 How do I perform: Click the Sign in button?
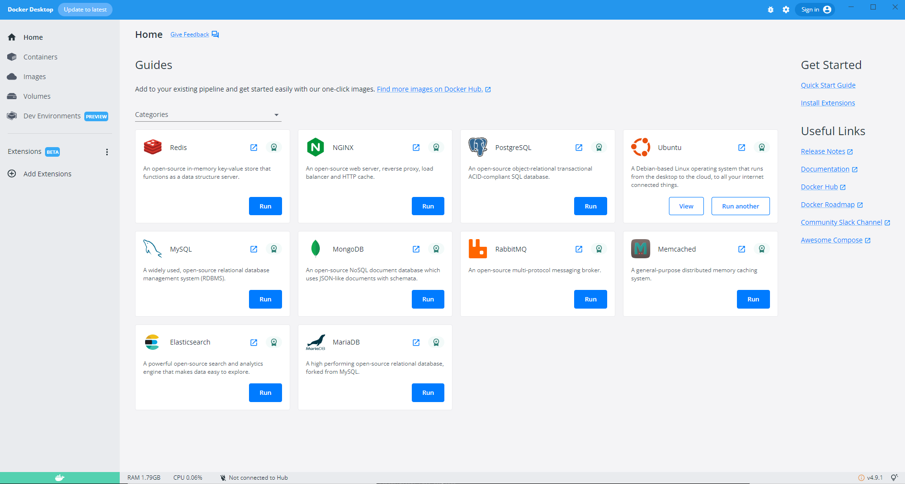[x=815, y=10]
